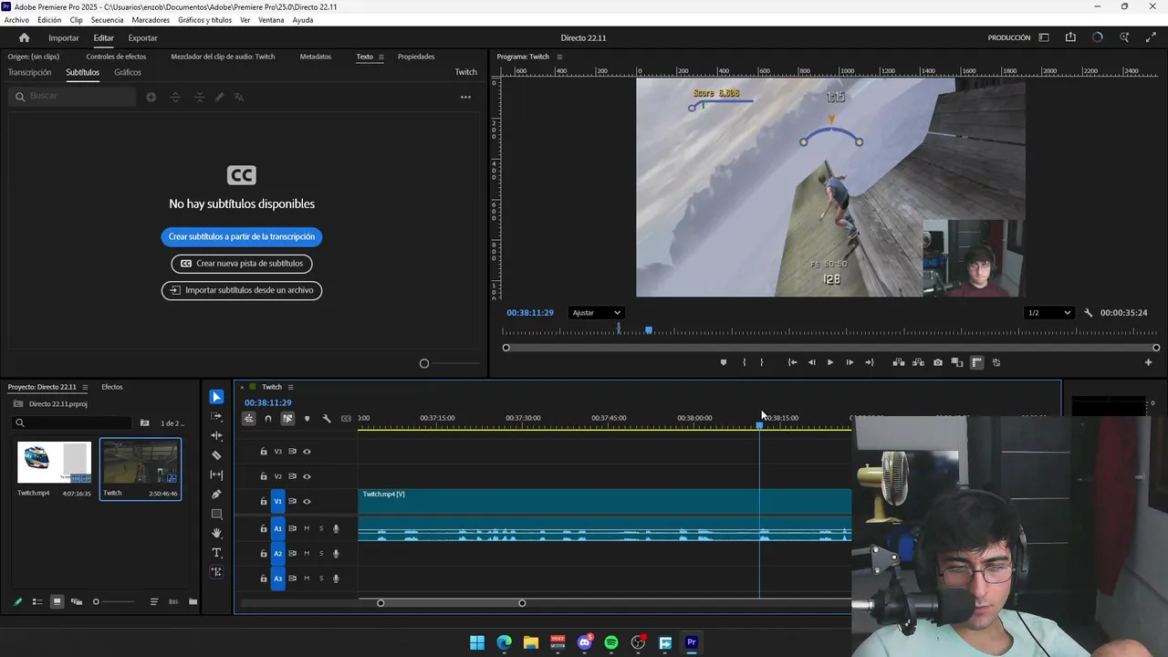This screenshot has width=1168, height=657.
Task: Select the Razor tool in the toolbar
Action: [216, 455]
